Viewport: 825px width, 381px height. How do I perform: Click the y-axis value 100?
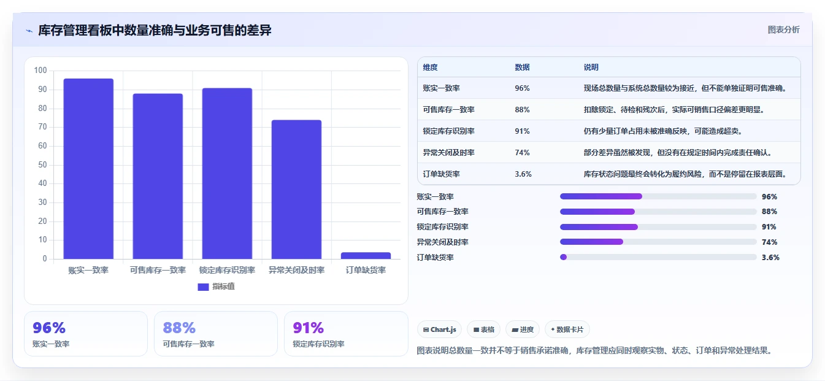tap(40, 71)
